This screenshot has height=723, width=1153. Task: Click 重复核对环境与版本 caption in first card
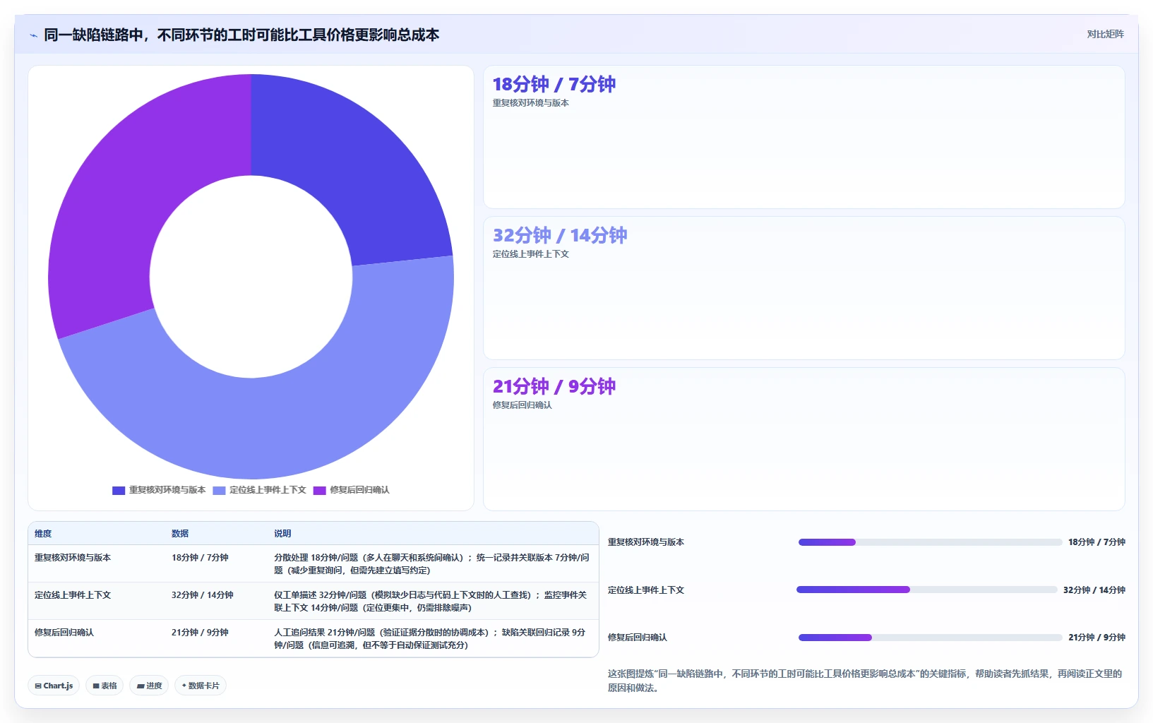[531, 103]
